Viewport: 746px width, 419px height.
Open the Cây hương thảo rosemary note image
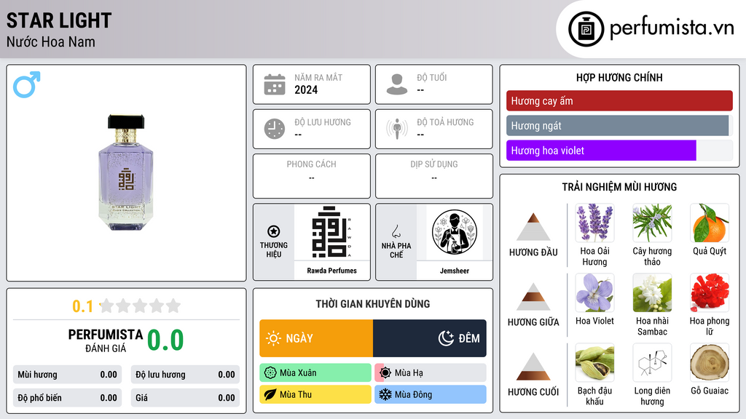[x=652, y=223]
